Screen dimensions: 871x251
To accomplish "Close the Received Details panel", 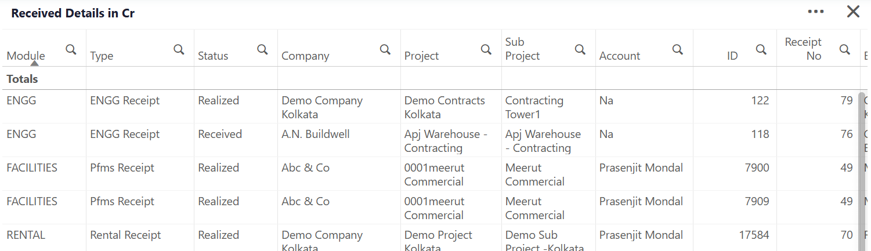I will point(853,12).
